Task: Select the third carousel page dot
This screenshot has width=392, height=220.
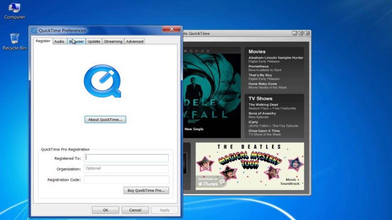Action: coord(197,51)
